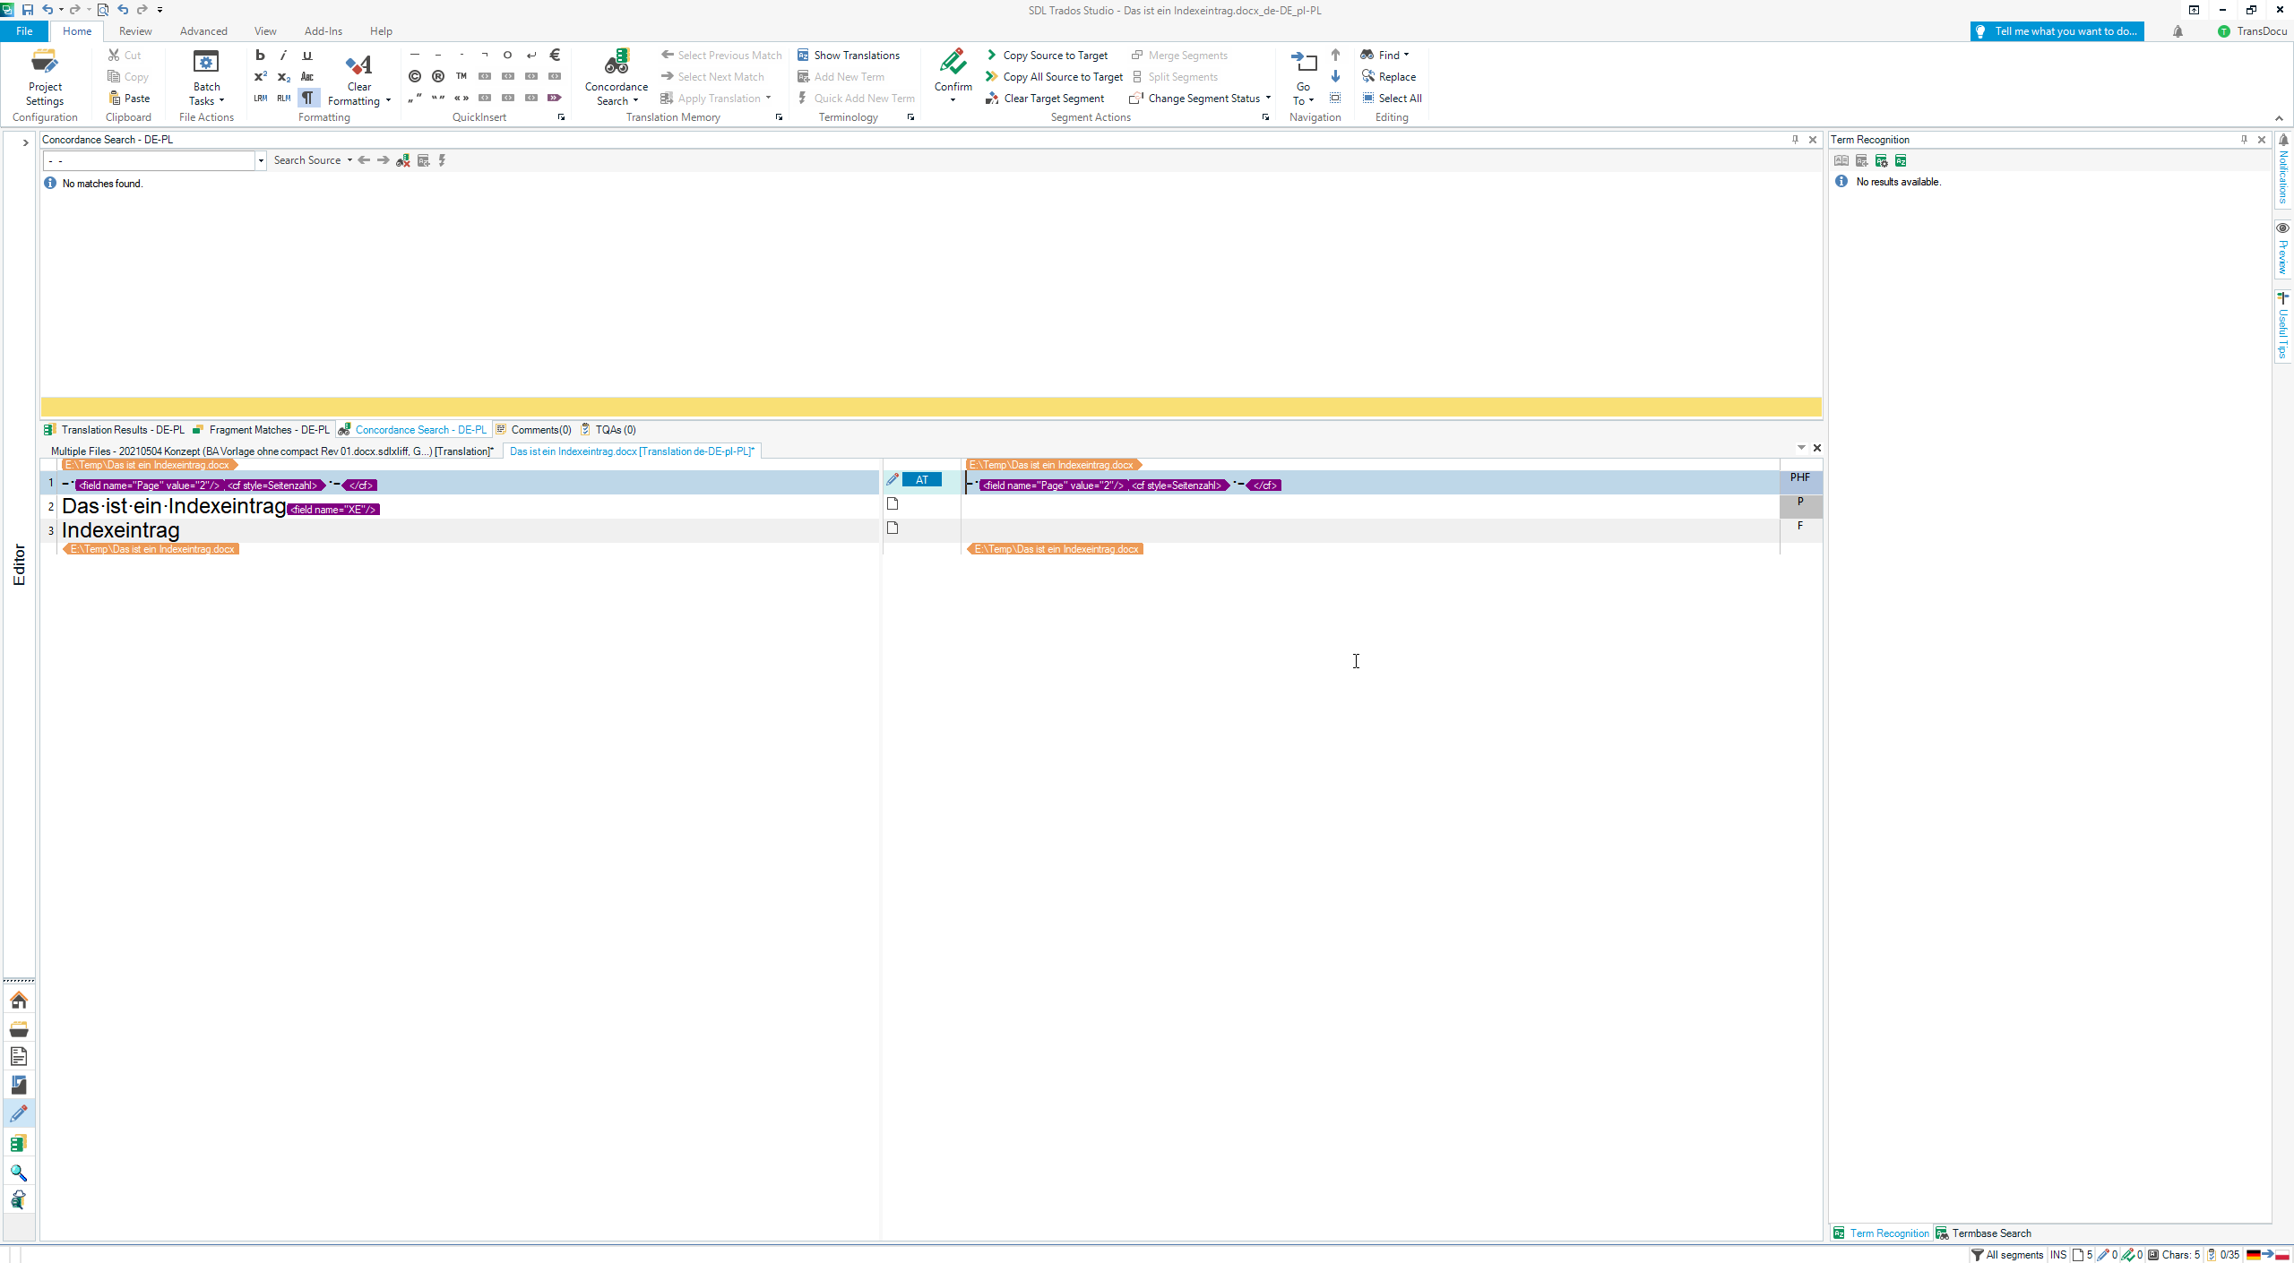Open the Preview side panel
This screenshot has height=1263, width=2294.
tap(2283, 251)
